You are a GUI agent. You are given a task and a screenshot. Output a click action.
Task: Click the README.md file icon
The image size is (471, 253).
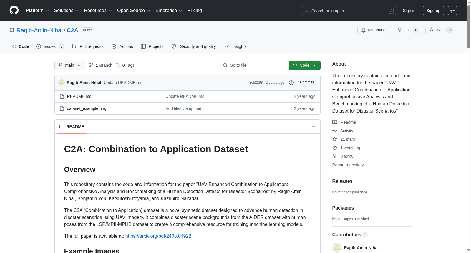click(x=62, y=96)
